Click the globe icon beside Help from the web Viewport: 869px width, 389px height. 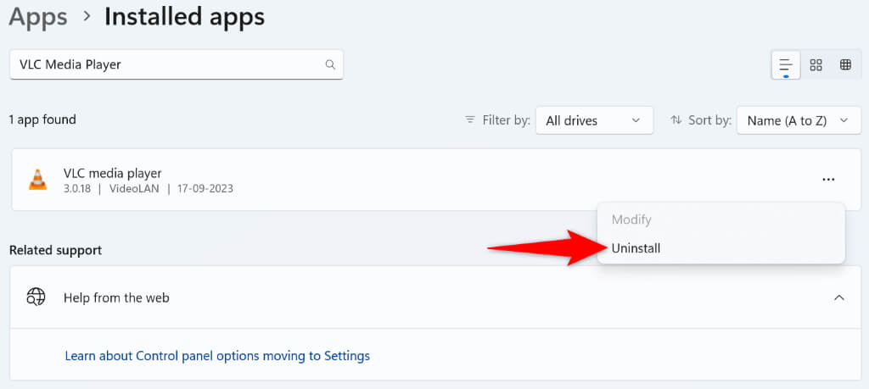36,297
